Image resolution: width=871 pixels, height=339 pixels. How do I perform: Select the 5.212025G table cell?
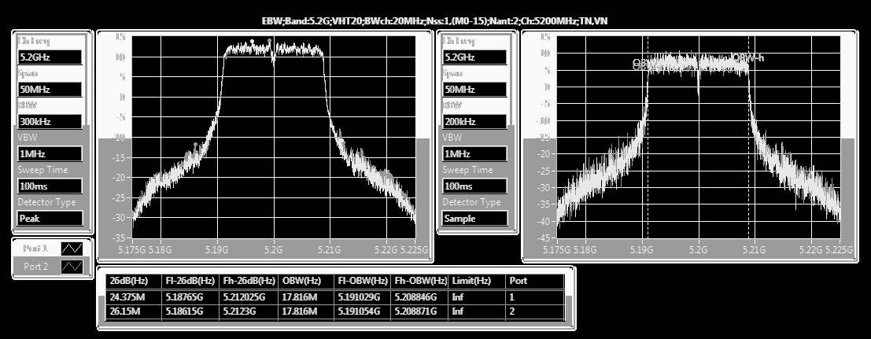tap(250, 297)
